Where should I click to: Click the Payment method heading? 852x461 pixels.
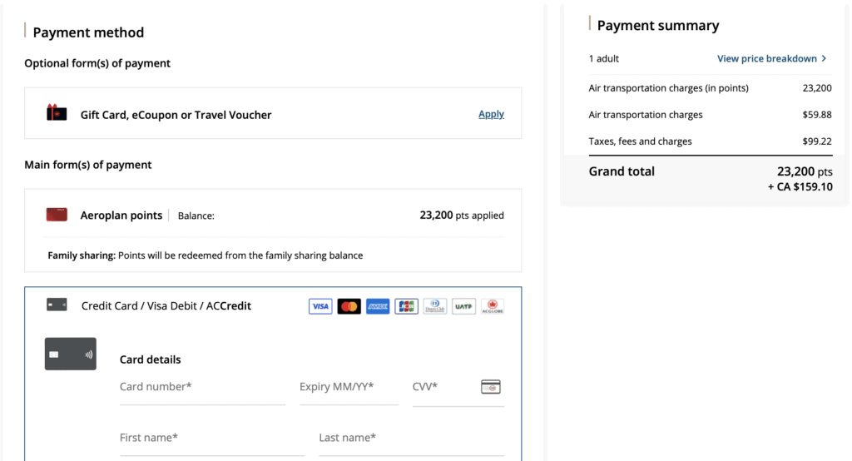coord(88,32)
